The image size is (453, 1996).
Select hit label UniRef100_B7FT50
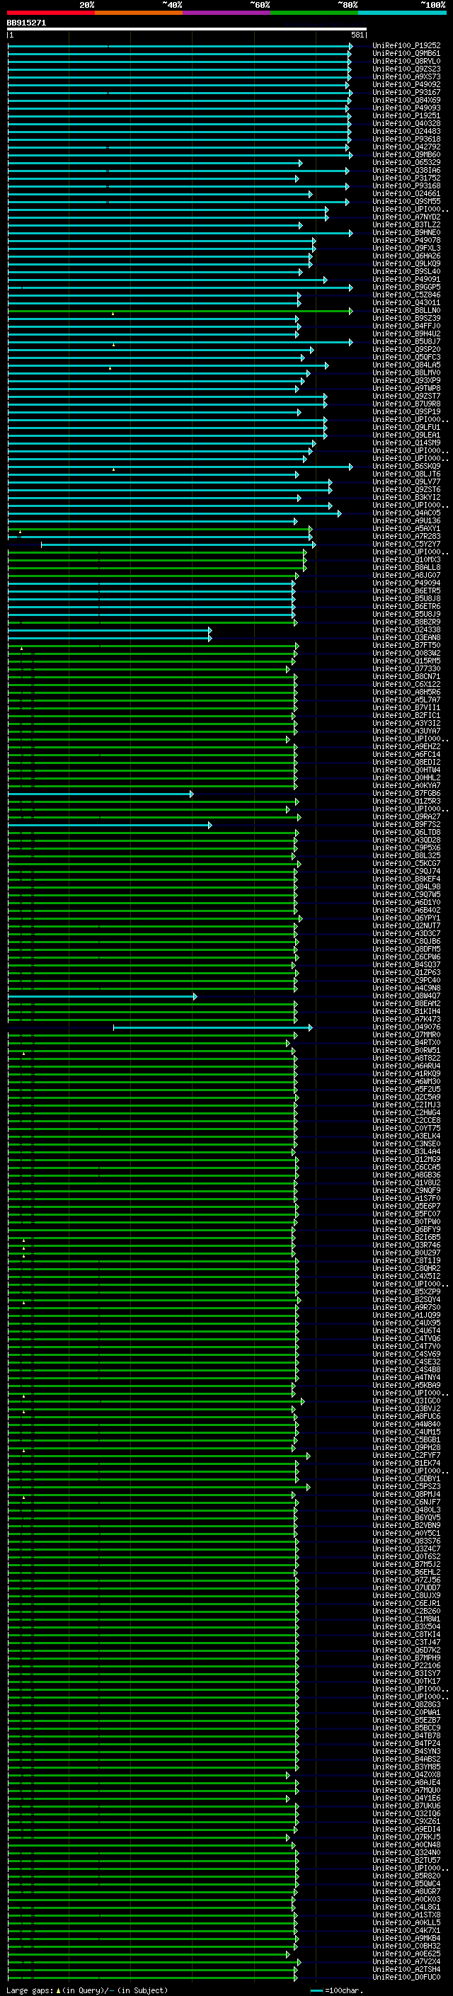(x=406, y=646)
